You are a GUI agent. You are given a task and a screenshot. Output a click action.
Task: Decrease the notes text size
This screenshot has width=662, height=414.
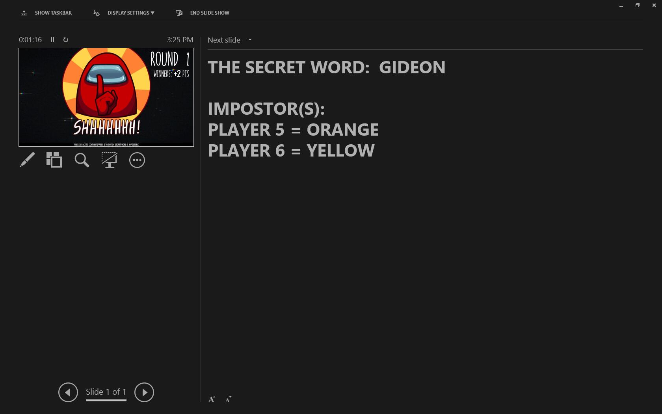(228, 399)
